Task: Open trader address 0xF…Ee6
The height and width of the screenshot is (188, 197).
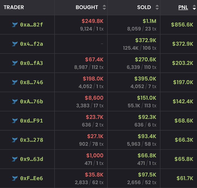Action: pos(32,178)
